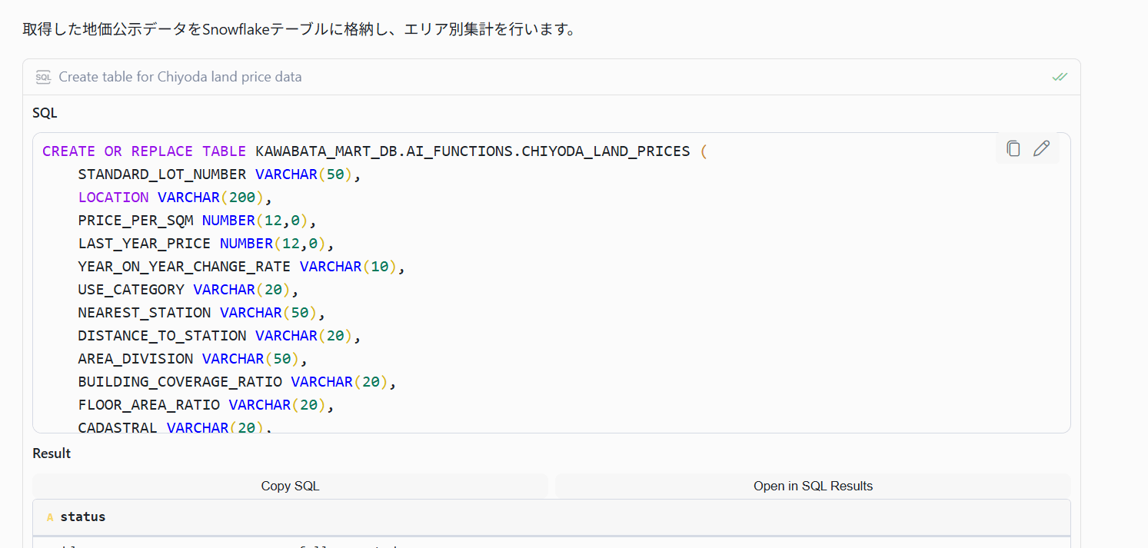Click the green double-check status icon

point(1060,77)
